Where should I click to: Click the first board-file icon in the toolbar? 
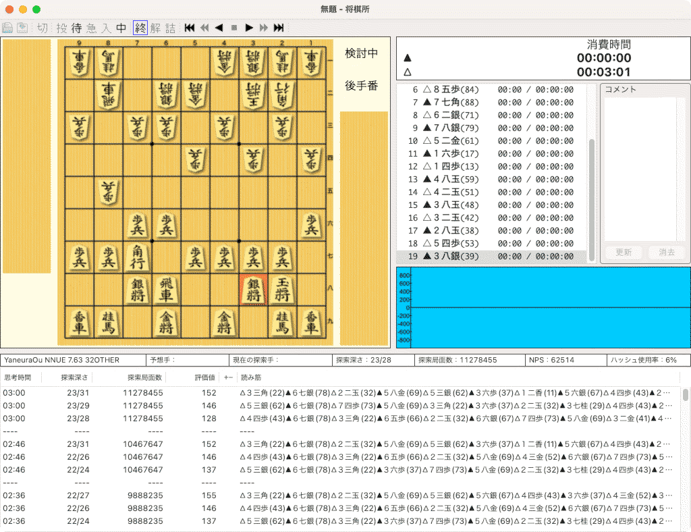coord(7,28)
